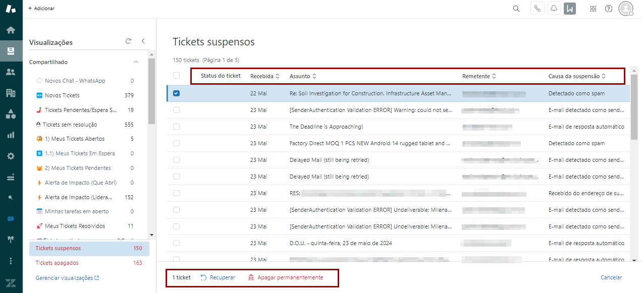Image resolution: width=642 pixels, height=293 pixels.
Task: Refresh the Visualizações list
Action: 128,41
